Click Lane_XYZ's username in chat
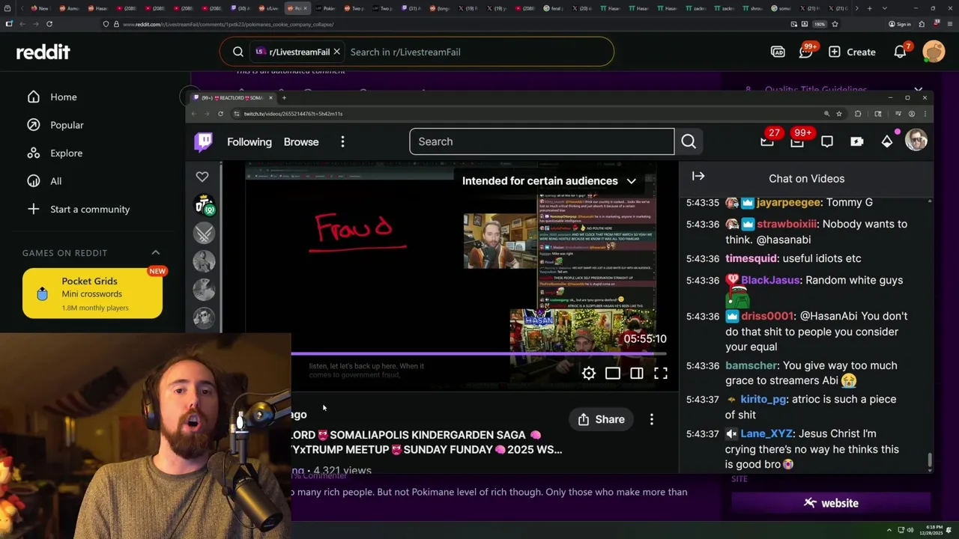Screen dimensions: 959x539 click(x=766, y=433)
